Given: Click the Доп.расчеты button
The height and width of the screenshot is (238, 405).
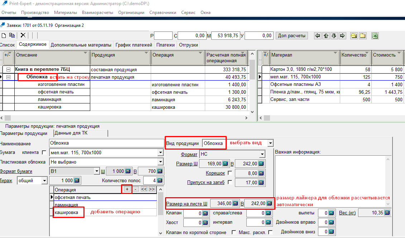Looking at the screenshot, I should tap(291, 35).
